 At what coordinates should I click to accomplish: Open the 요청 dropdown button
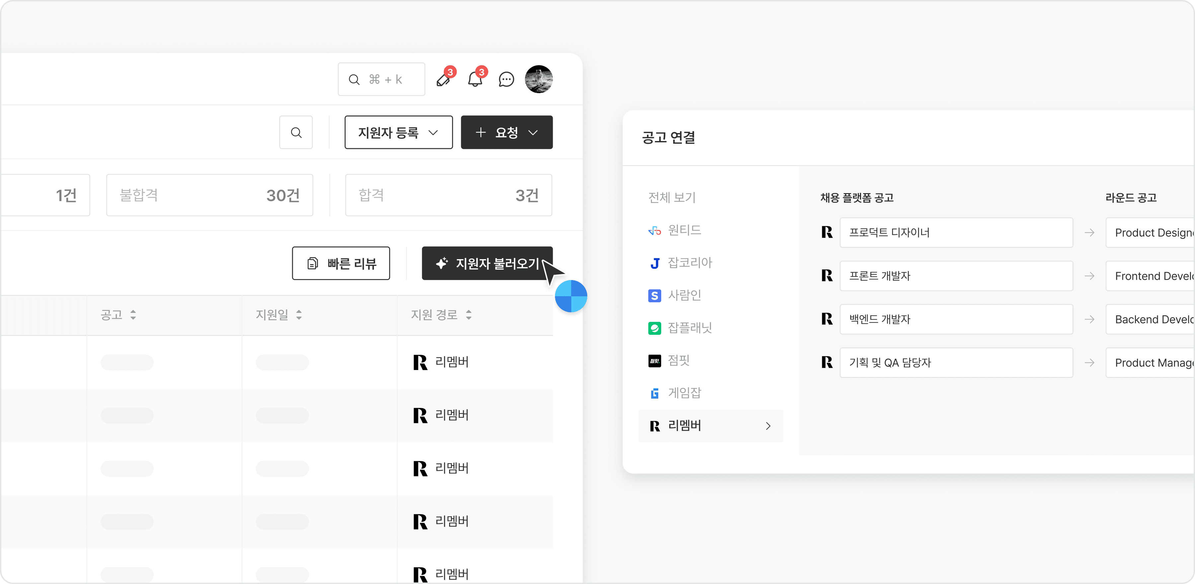(507, 133)
